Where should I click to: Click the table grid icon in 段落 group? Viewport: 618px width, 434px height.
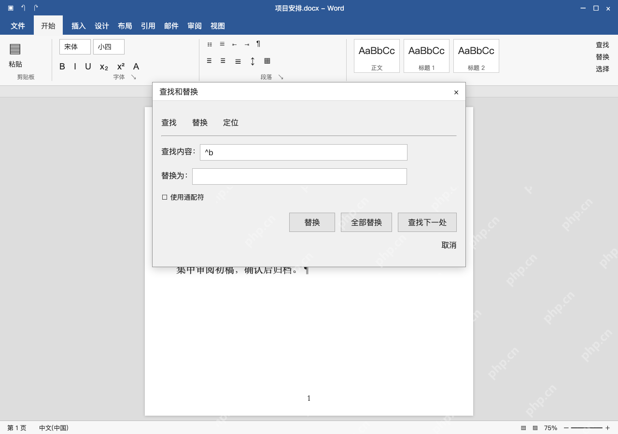point(267,61)
